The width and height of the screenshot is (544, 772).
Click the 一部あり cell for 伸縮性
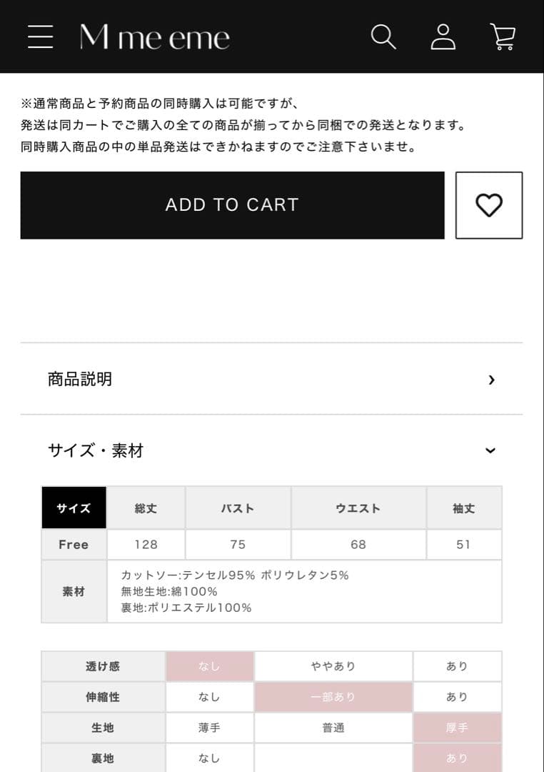333,697
